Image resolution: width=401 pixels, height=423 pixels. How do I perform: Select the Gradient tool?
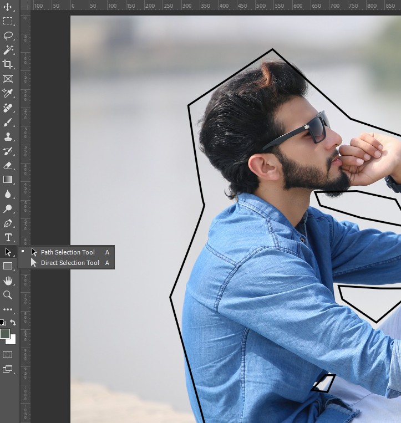tap(8, 180)
